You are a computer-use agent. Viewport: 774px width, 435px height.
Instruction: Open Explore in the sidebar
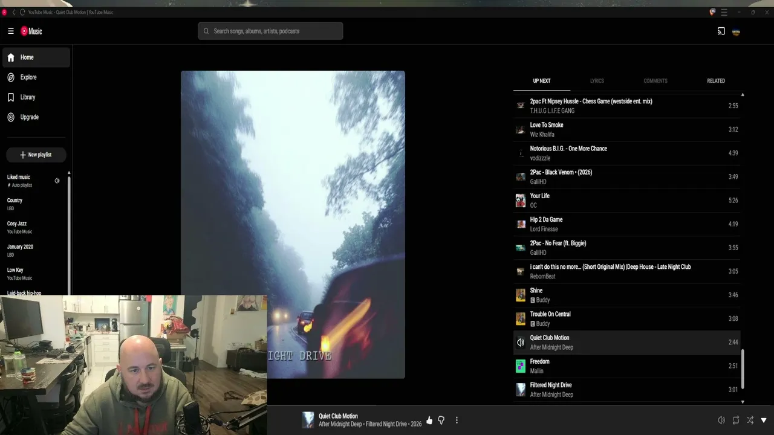tap(35, 77)
